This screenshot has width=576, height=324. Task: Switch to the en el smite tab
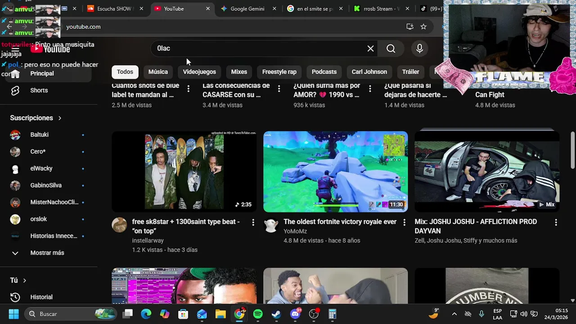point(315,9)
